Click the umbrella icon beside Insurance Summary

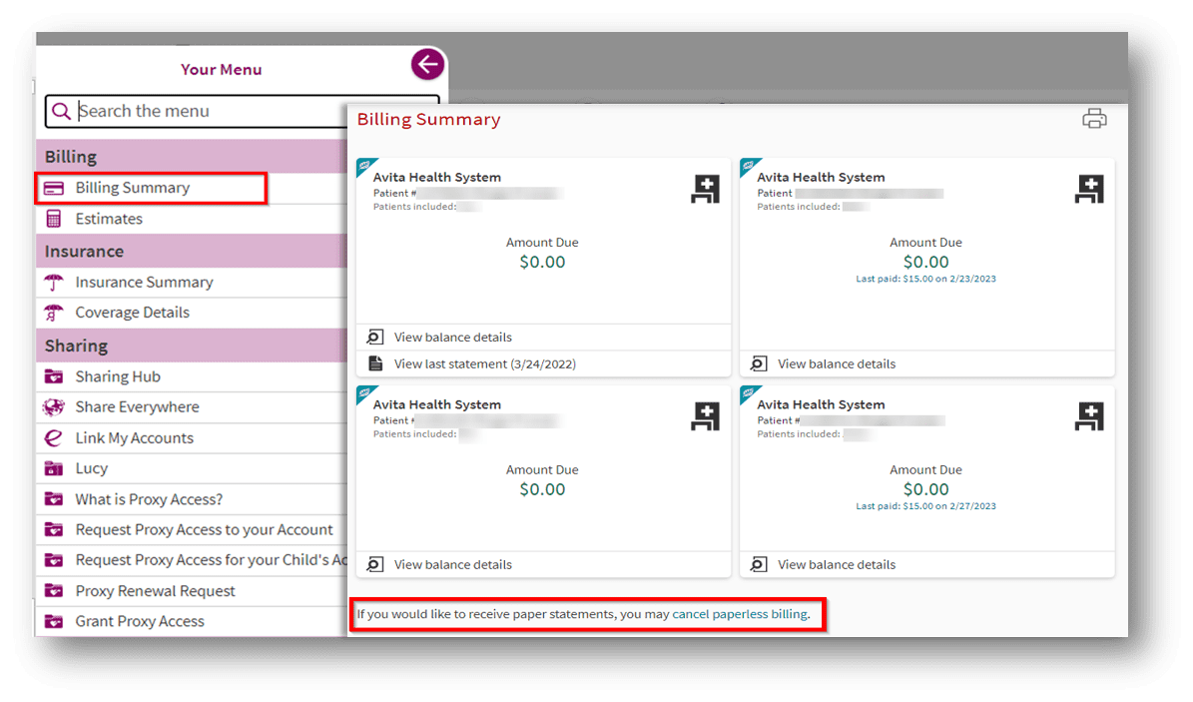(x=53, y=283)
